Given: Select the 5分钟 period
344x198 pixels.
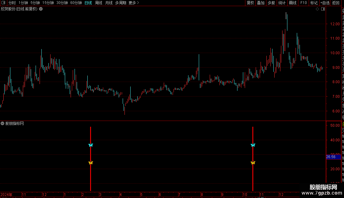Looking at the screenshot, I should 35,3.
